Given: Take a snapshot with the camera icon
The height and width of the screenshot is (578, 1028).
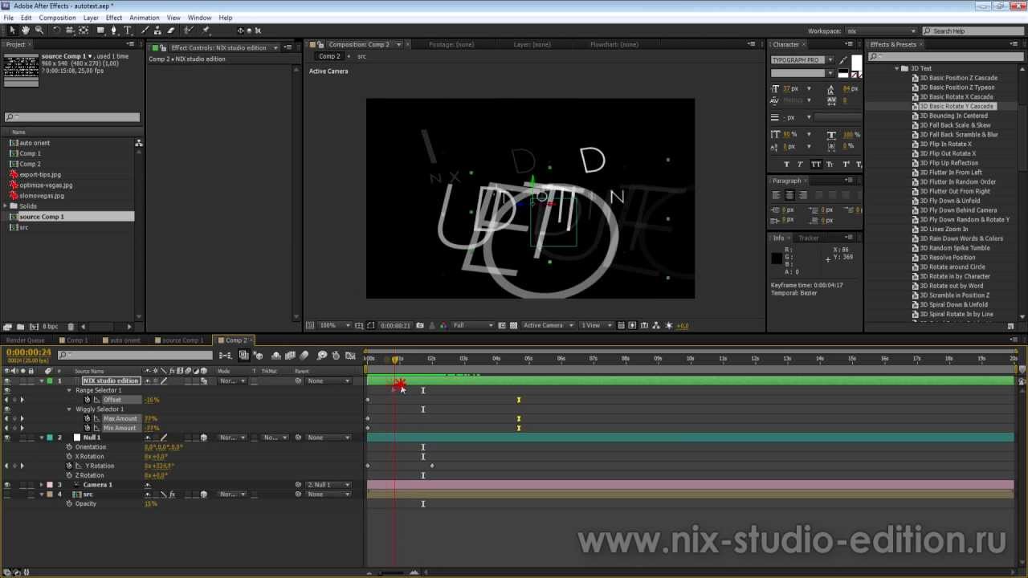Looking at the screenshot, I should tap(420, 326).
